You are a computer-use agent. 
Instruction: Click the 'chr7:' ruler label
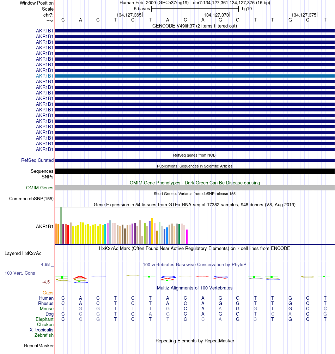tap(48, 15)
